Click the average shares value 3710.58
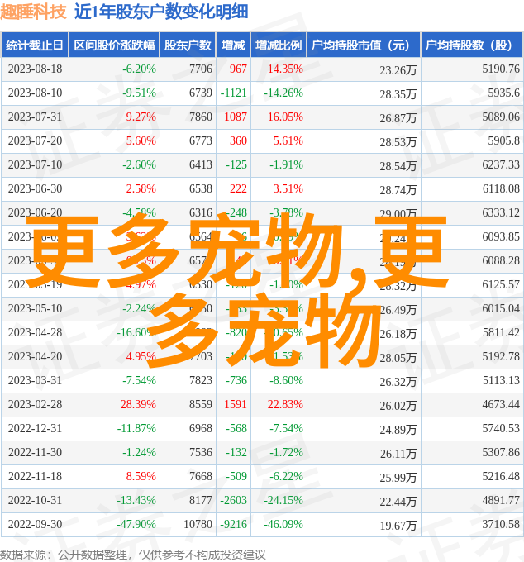 (x=501, y=524)
